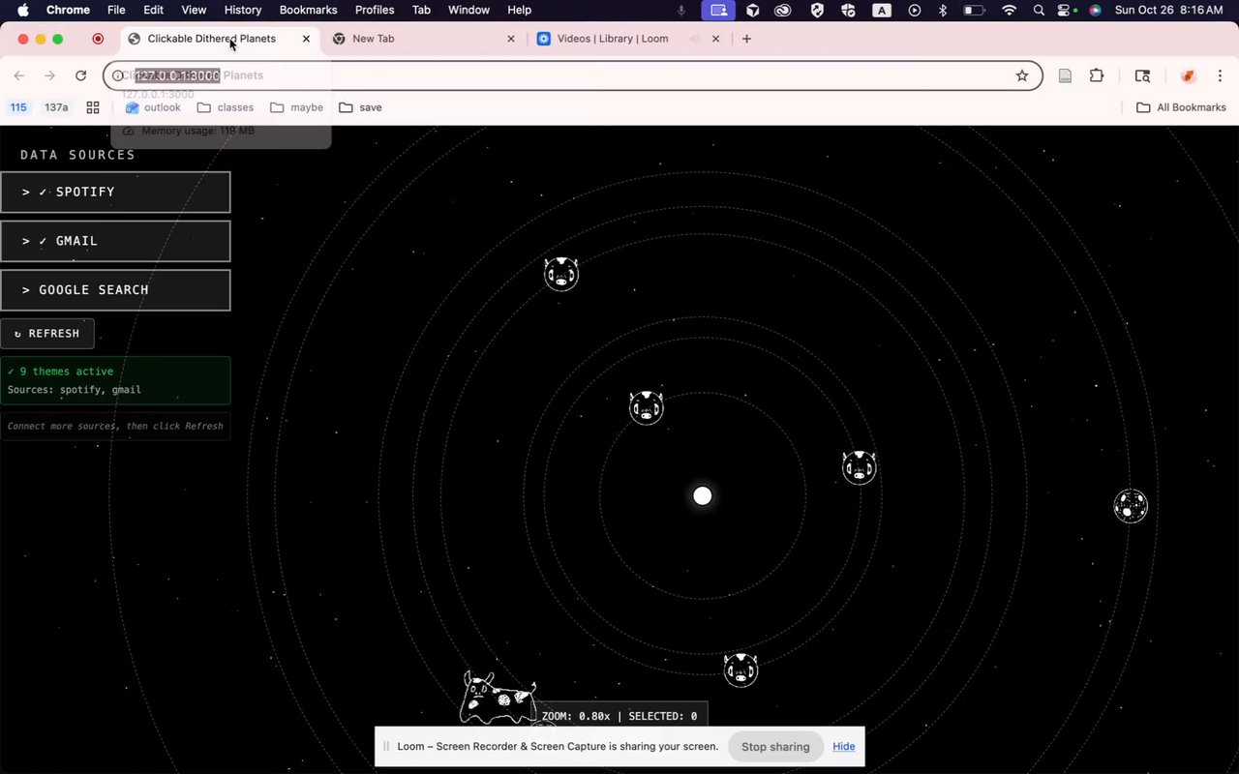This screenshot has height=774, width=1239.
Task: Open the Extensions puzzle icon
Action: click(x=1097, y=75)
